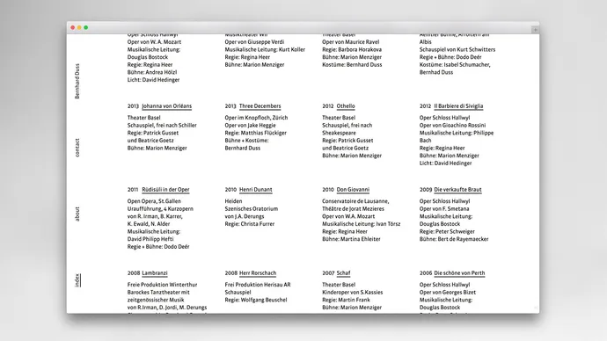Open the Henri Dunant link
Image resolution: width=607 pixels, height=341 pixels.
pos(255,190)
